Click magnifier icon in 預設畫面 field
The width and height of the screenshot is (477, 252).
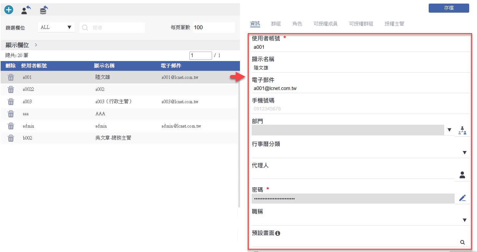pyautogui.click(x=462, y=242)
